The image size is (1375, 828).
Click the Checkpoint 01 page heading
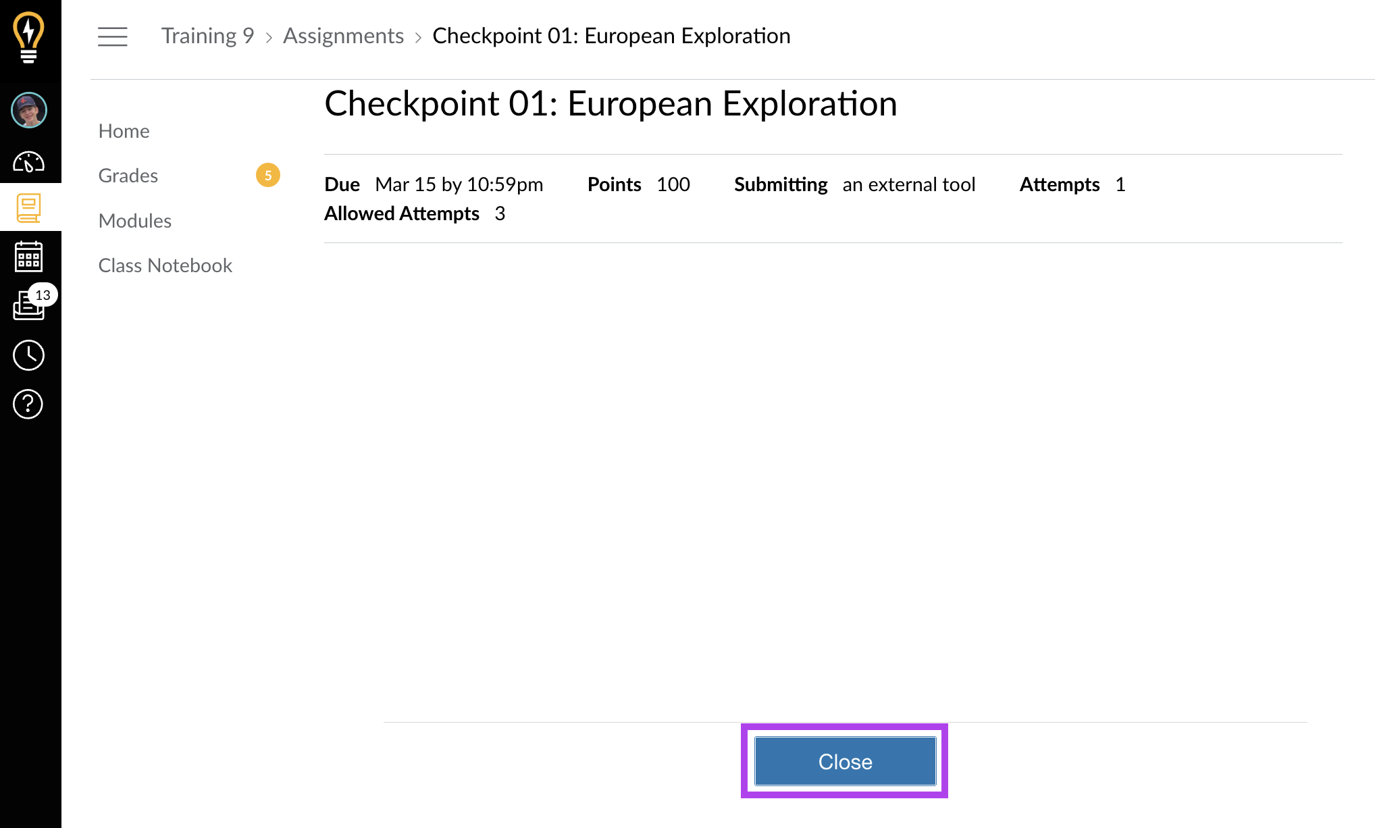tap(611, 104)
